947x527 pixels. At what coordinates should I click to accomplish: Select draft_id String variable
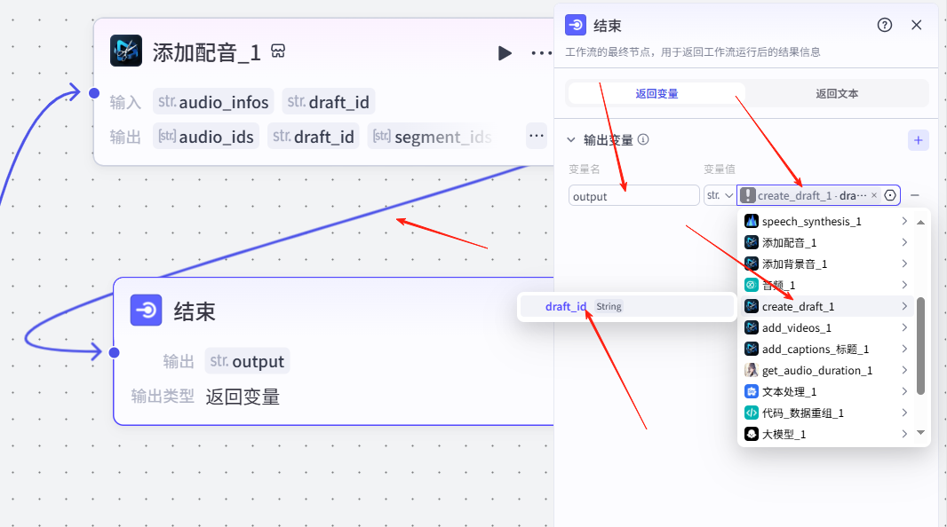(x=566, y=306)
